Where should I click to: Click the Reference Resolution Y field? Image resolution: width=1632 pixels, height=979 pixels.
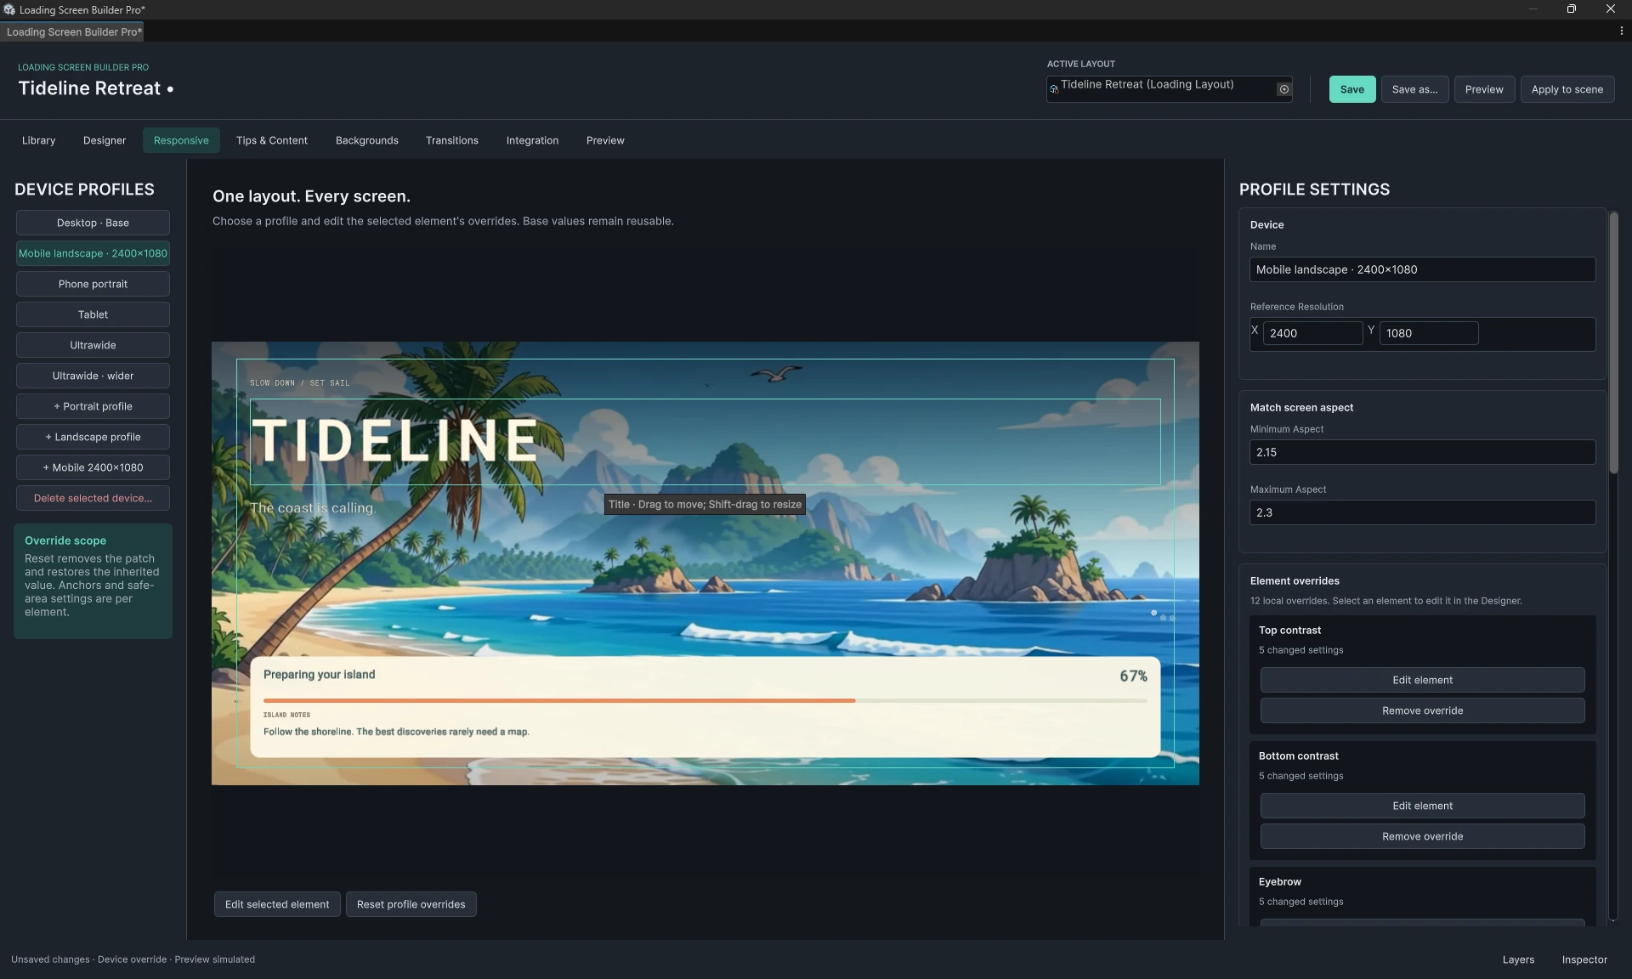pos(1428,333)
